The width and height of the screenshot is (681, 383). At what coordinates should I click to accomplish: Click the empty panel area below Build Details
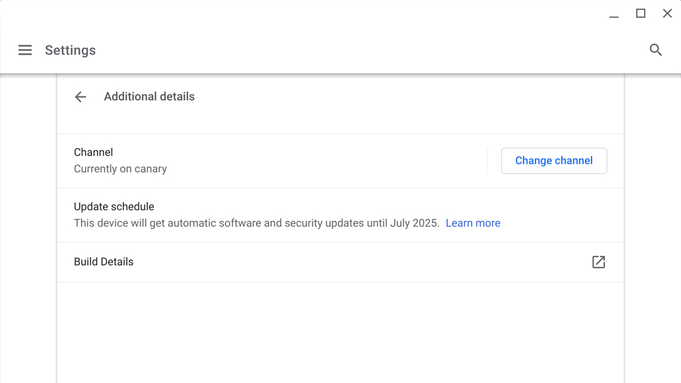[340, 332]
